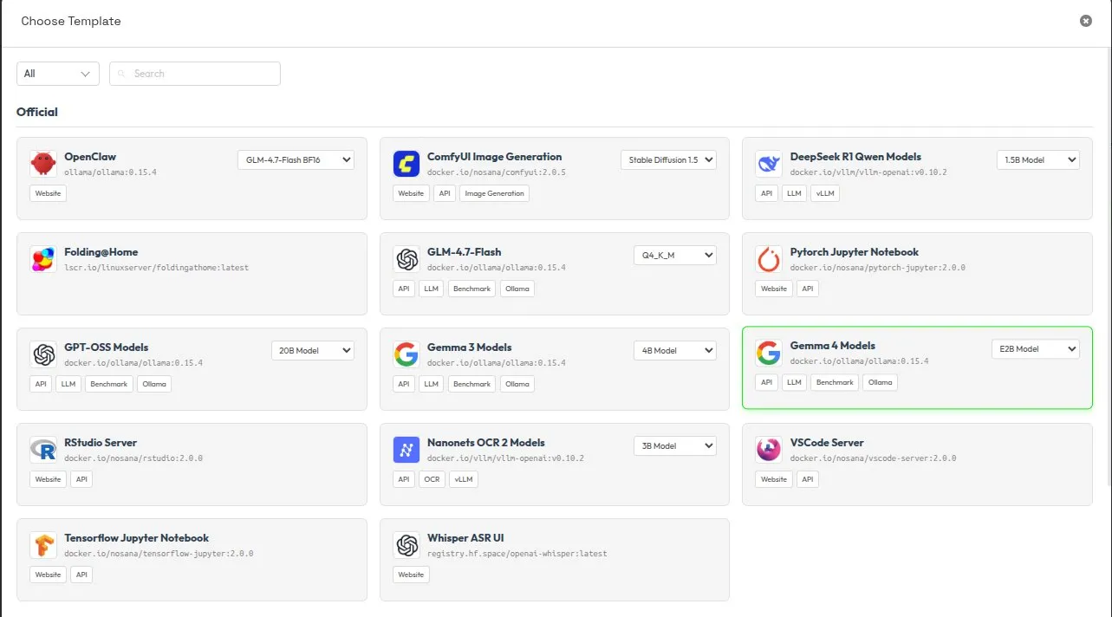Click the Official section heading
The image size is (1112, 617).
coord(37,112)
